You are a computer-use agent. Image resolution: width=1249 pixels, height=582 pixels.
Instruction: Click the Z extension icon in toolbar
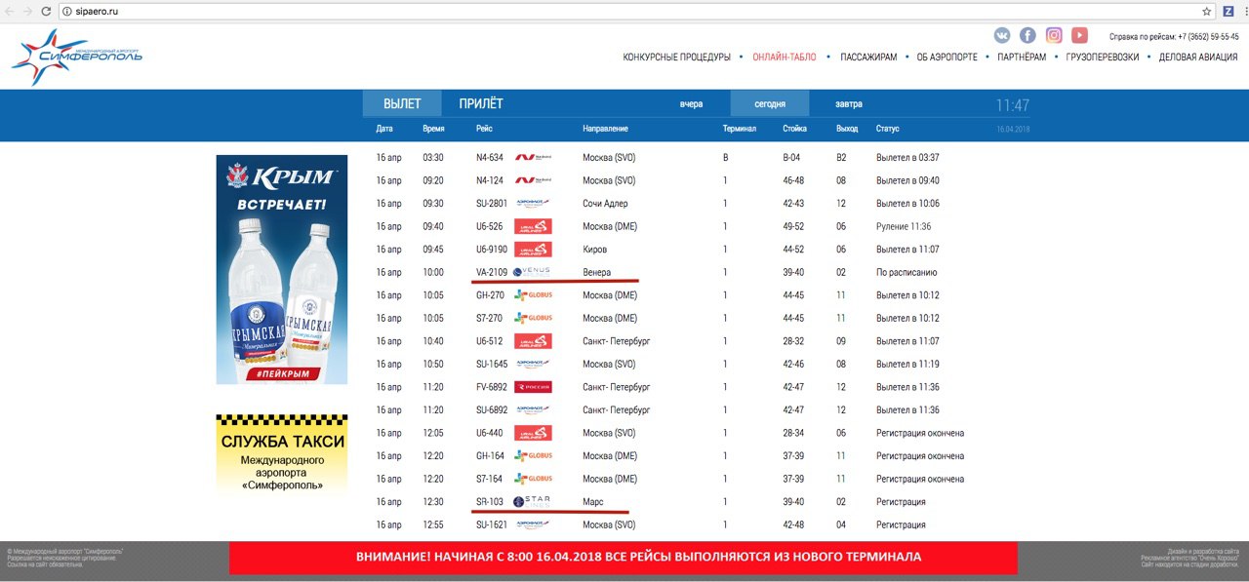1228,11
